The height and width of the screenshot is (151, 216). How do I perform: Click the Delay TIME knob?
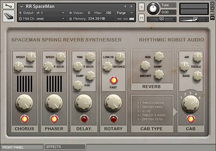tap(90, 57)
